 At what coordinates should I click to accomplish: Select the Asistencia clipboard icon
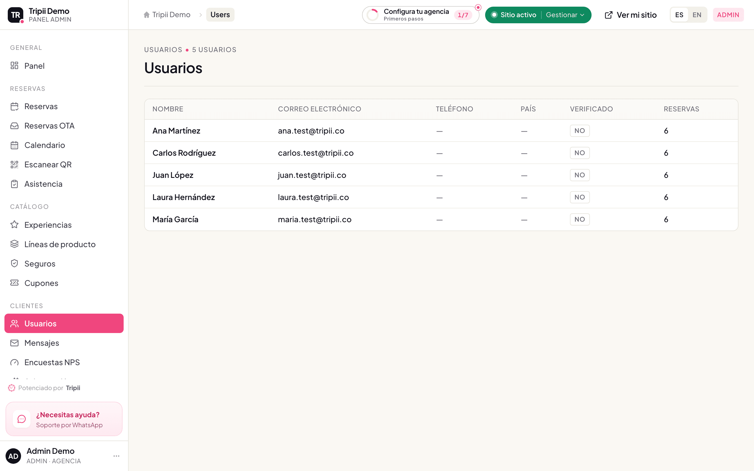[x=14, y=184]
